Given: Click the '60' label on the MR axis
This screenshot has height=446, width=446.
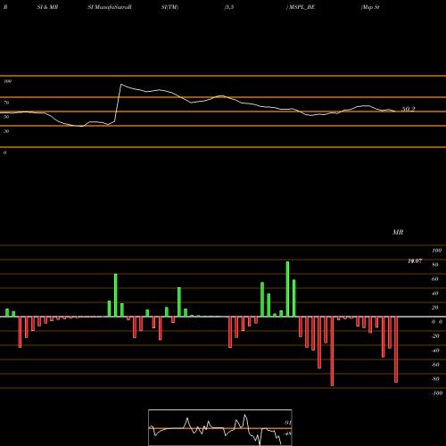Looking at the screenshot, I should 435,279.
